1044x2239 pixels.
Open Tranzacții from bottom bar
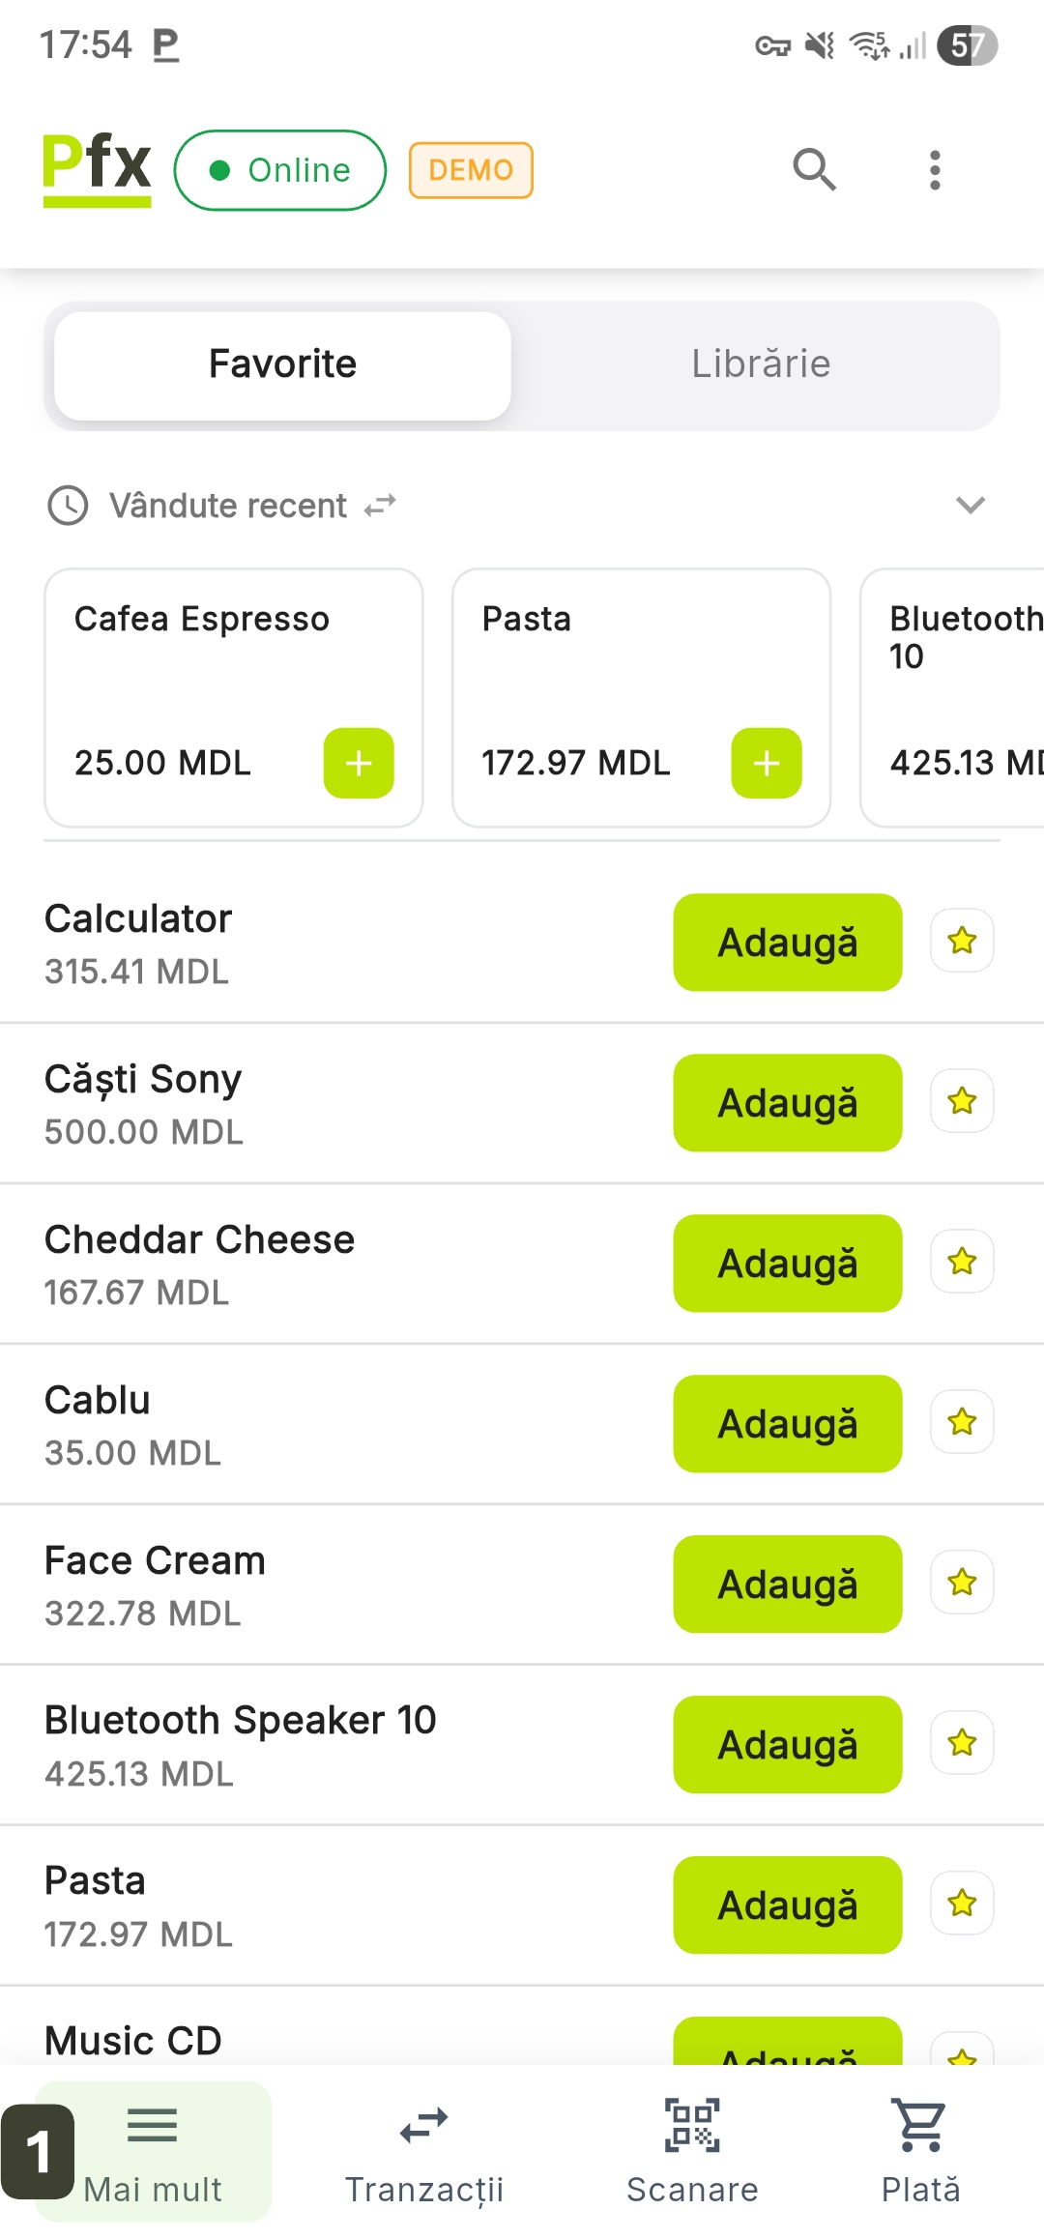click(x=424, y=2150)
